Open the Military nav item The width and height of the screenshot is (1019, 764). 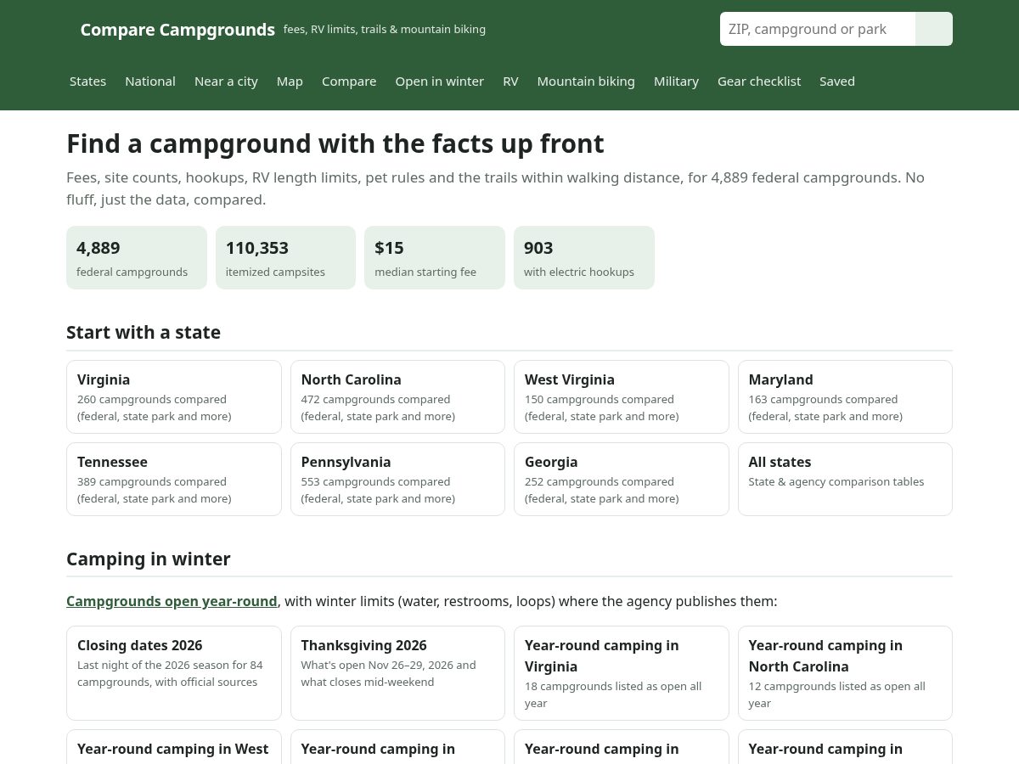676,81
